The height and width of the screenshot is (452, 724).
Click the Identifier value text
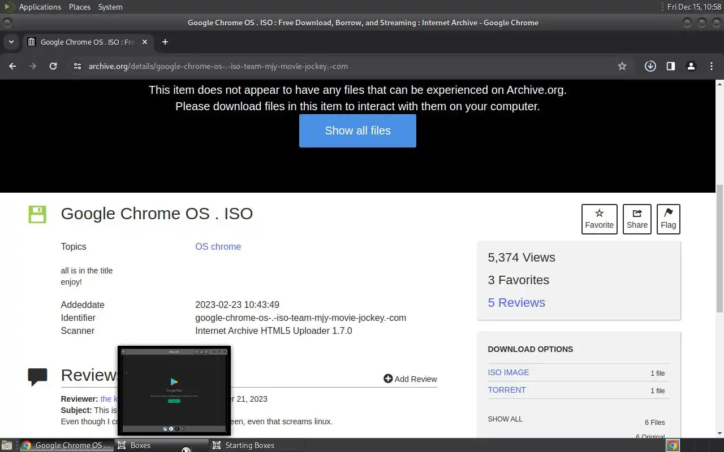click(300, 318)
